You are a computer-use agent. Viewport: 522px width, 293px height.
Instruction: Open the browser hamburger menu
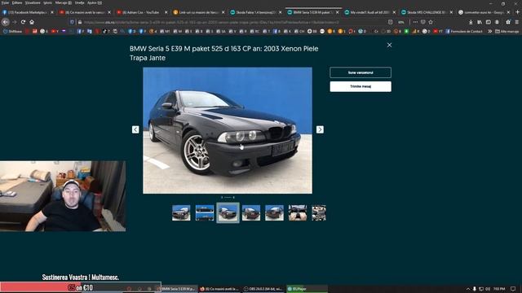[x=516, y=22]
